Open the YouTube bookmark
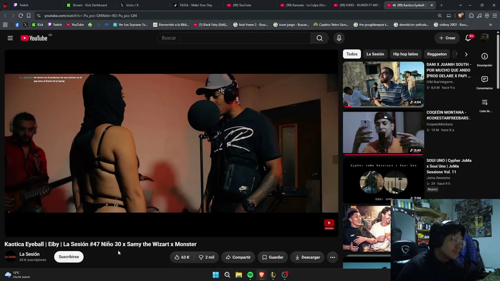The height and width of the screenshot is (281, 500). [x=75, y=25]
